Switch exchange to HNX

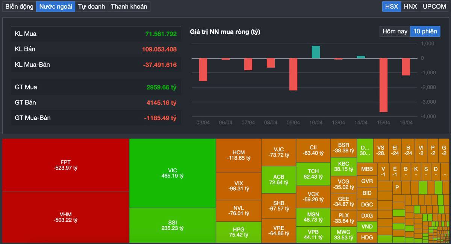pyautogui.click(x=410, y=6)
